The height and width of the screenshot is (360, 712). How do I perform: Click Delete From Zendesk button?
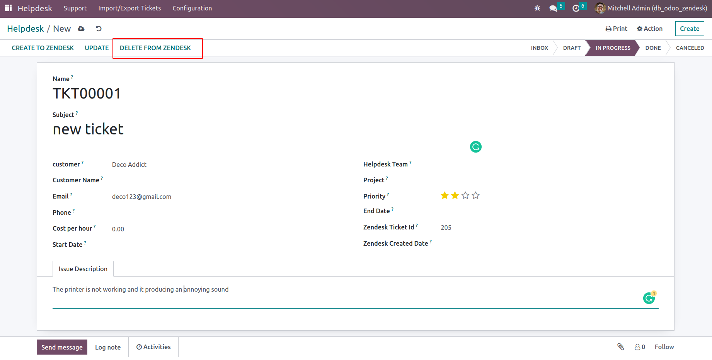tap(155, 48)
